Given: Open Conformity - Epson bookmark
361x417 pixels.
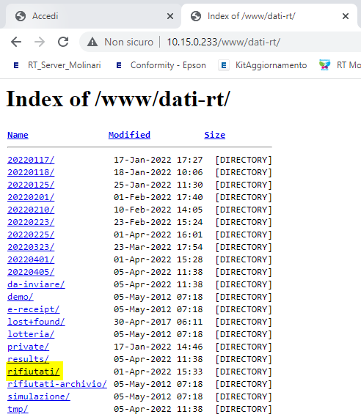Looking at the screenshot, I should pyautogui.click(x=161, y=65).
